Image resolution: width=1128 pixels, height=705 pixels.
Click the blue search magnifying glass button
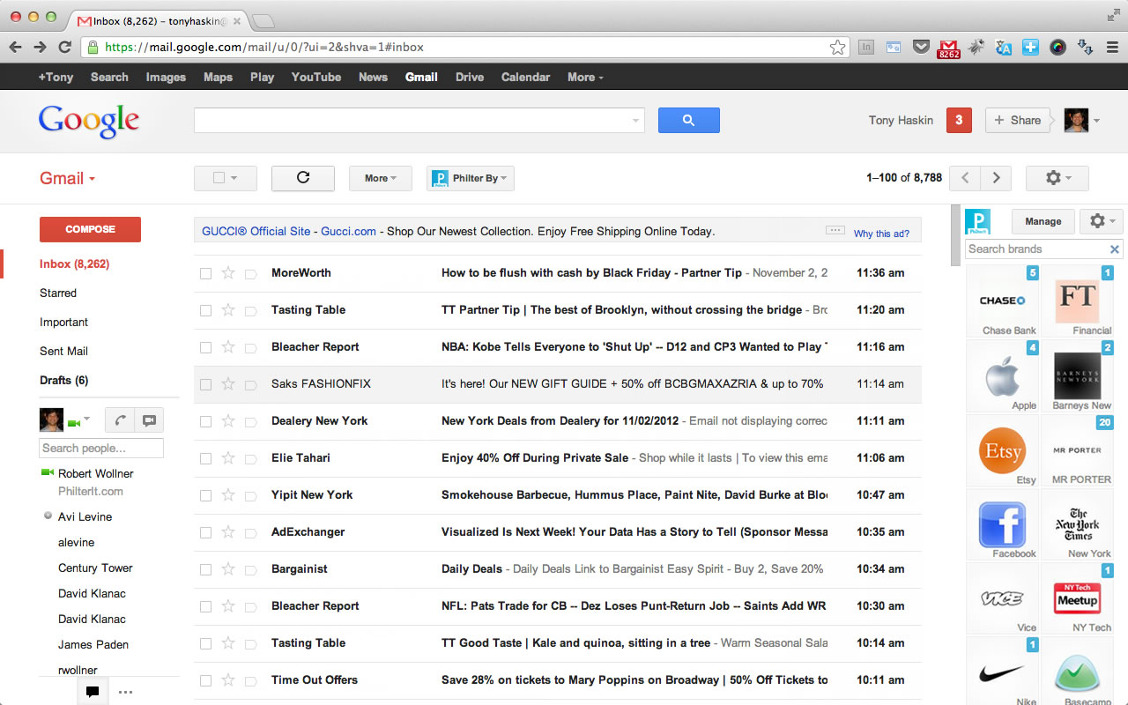688,120
